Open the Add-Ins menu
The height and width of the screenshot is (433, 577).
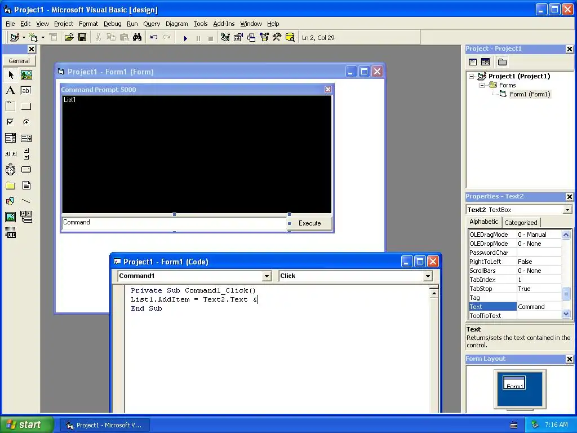tap(224, 24)
